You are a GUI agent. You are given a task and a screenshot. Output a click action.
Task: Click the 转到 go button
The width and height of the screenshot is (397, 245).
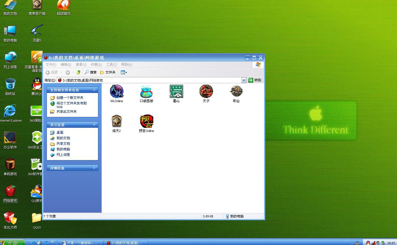tap(255, 80)
